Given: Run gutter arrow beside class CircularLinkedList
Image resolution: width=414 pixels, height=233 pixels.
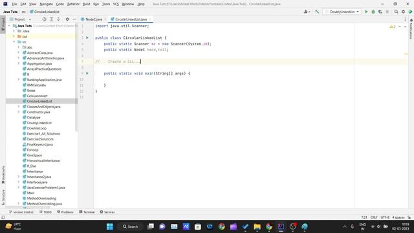Looking at the screenshot, I should (x=87, y=38).
